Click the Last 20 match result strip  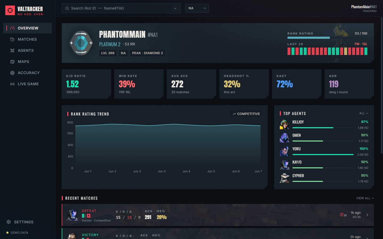tap(327, 51)
